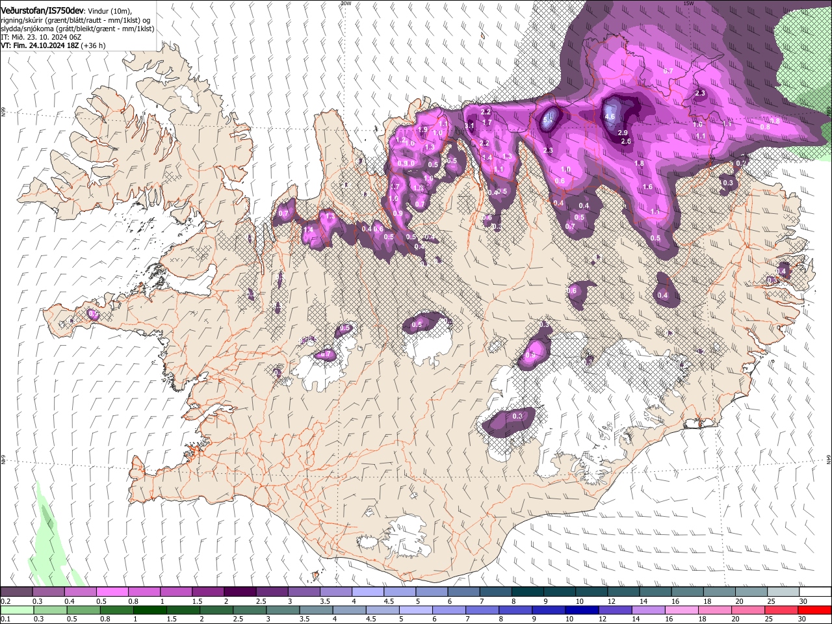Pick the upper scale swatch starting at 0.2
The width and height of the screenshot is (832, 624).
click(16, 591)
